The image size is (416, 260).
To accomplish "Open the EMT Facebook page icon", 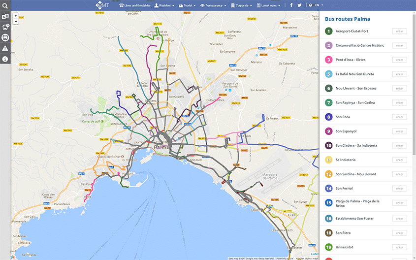I will tap(291, 5).
